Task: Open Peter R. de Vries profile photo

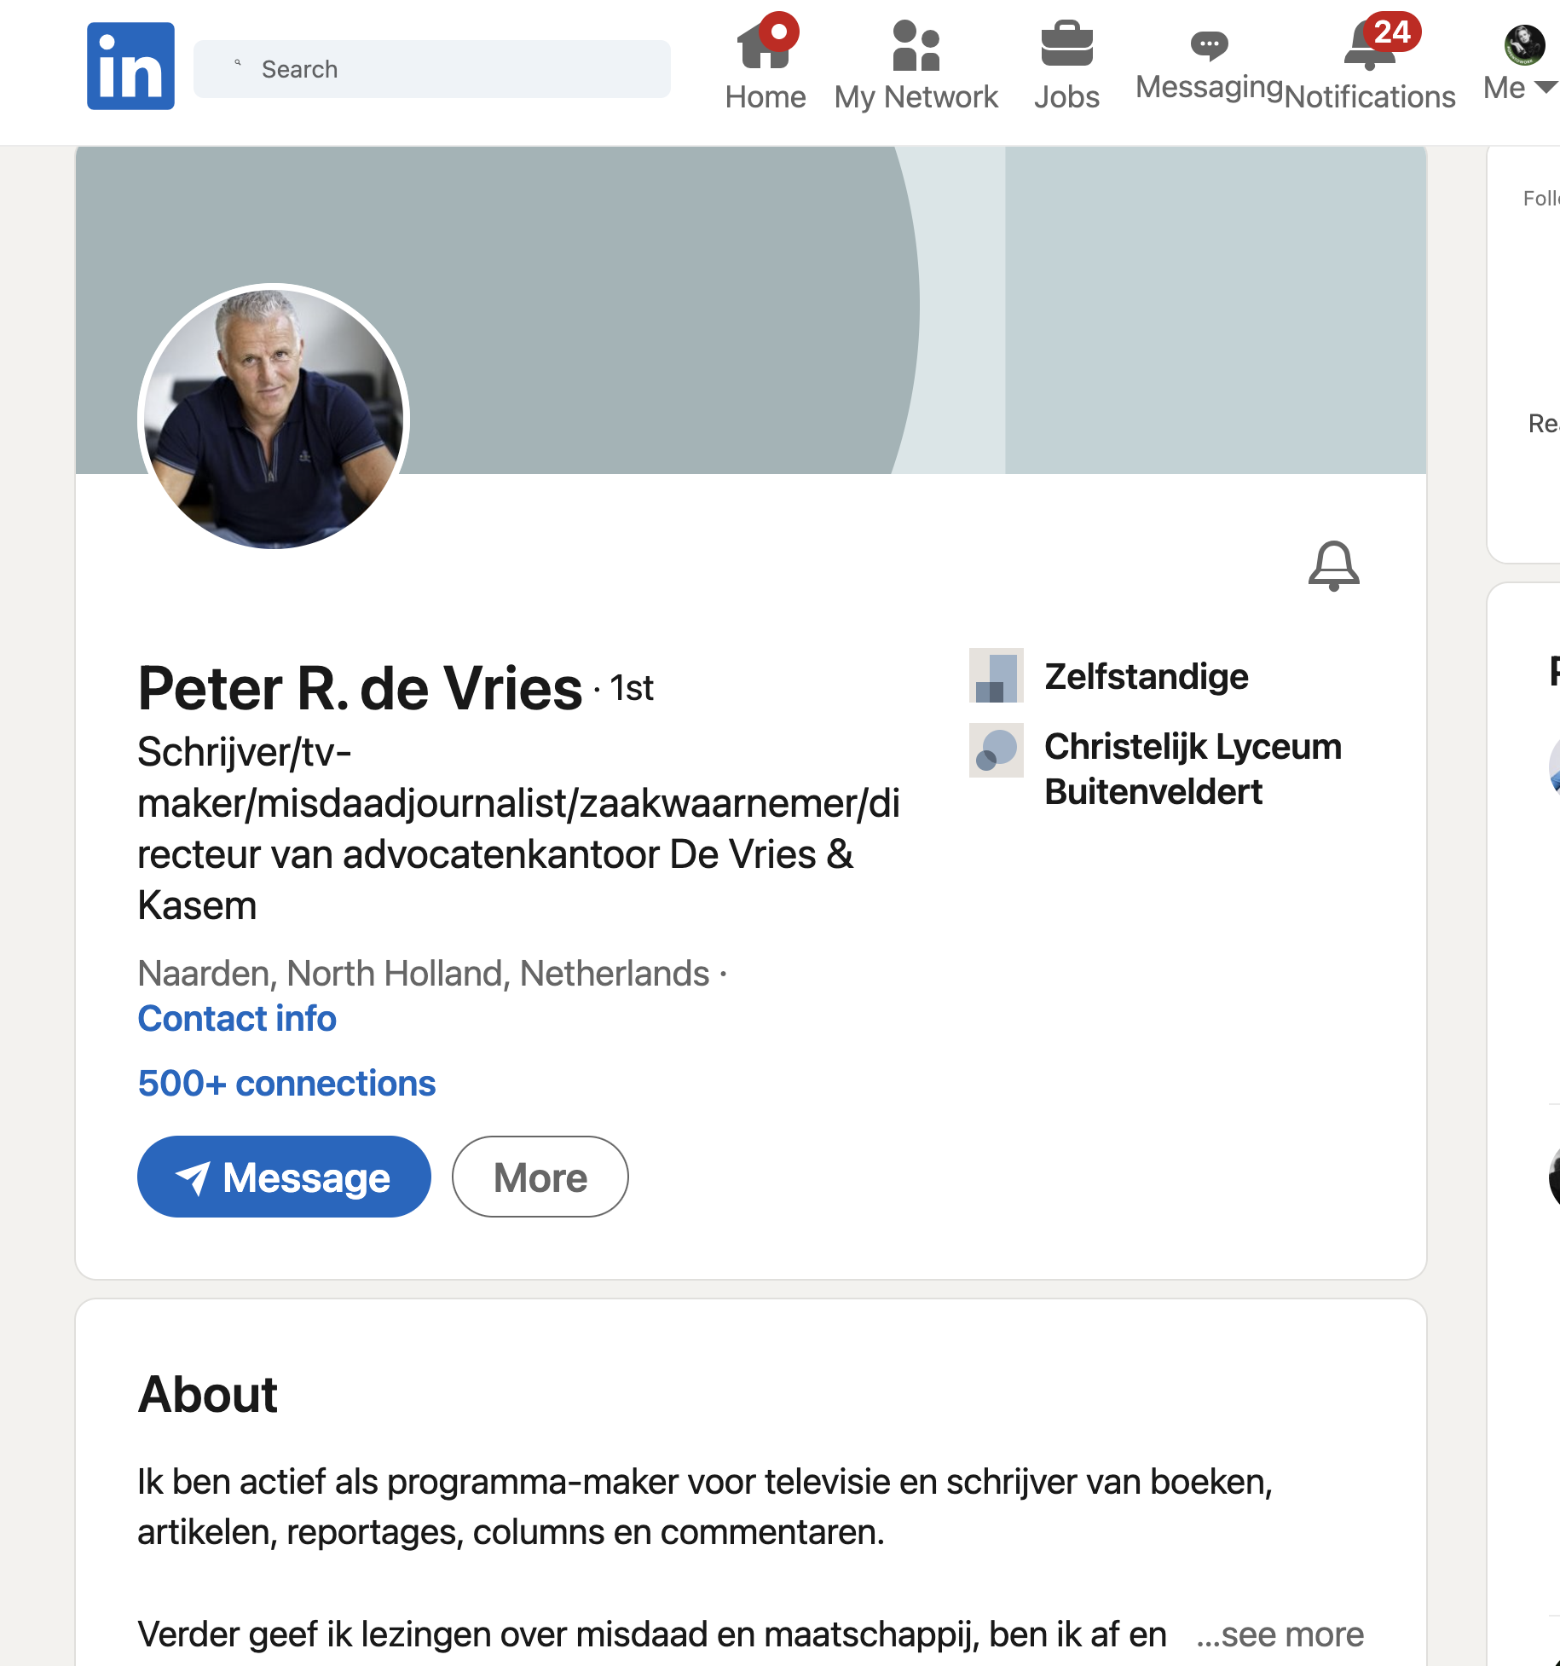Action: pos(274,419)
